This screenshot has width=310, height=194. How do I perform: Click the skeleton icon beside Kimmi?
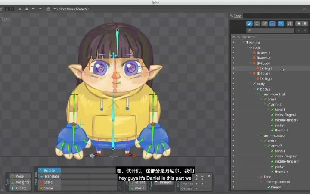(x=247, y=42)
